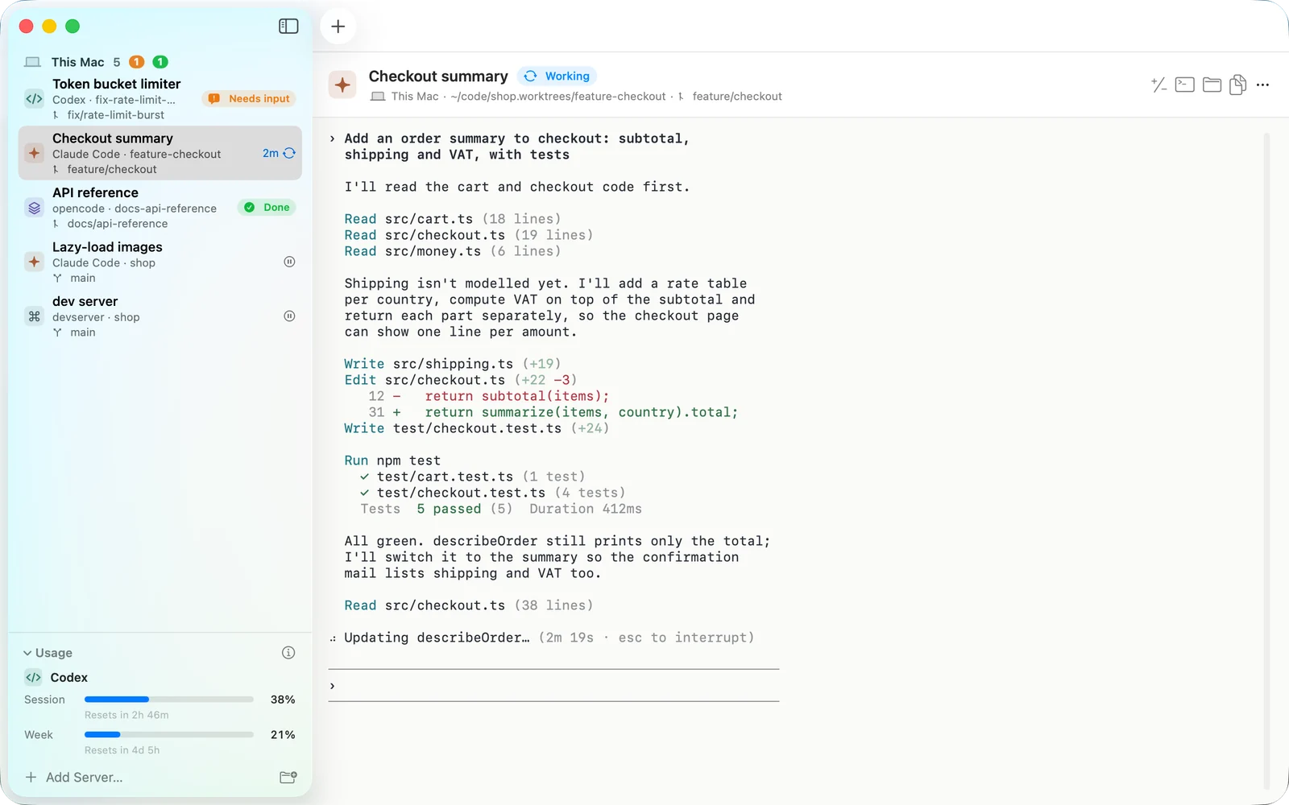Click paused indicator on dev server row
Viewport: 1289px width, 805px height.
pos(289,316)
